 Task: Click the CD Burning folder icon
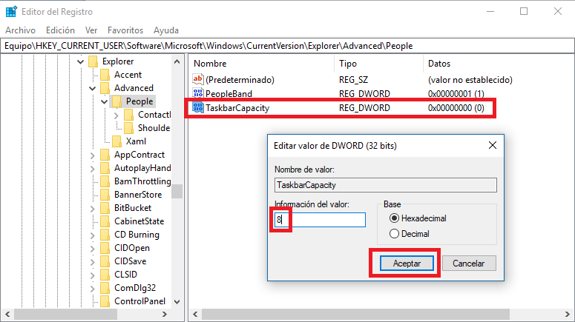click(x=105, y=235)
